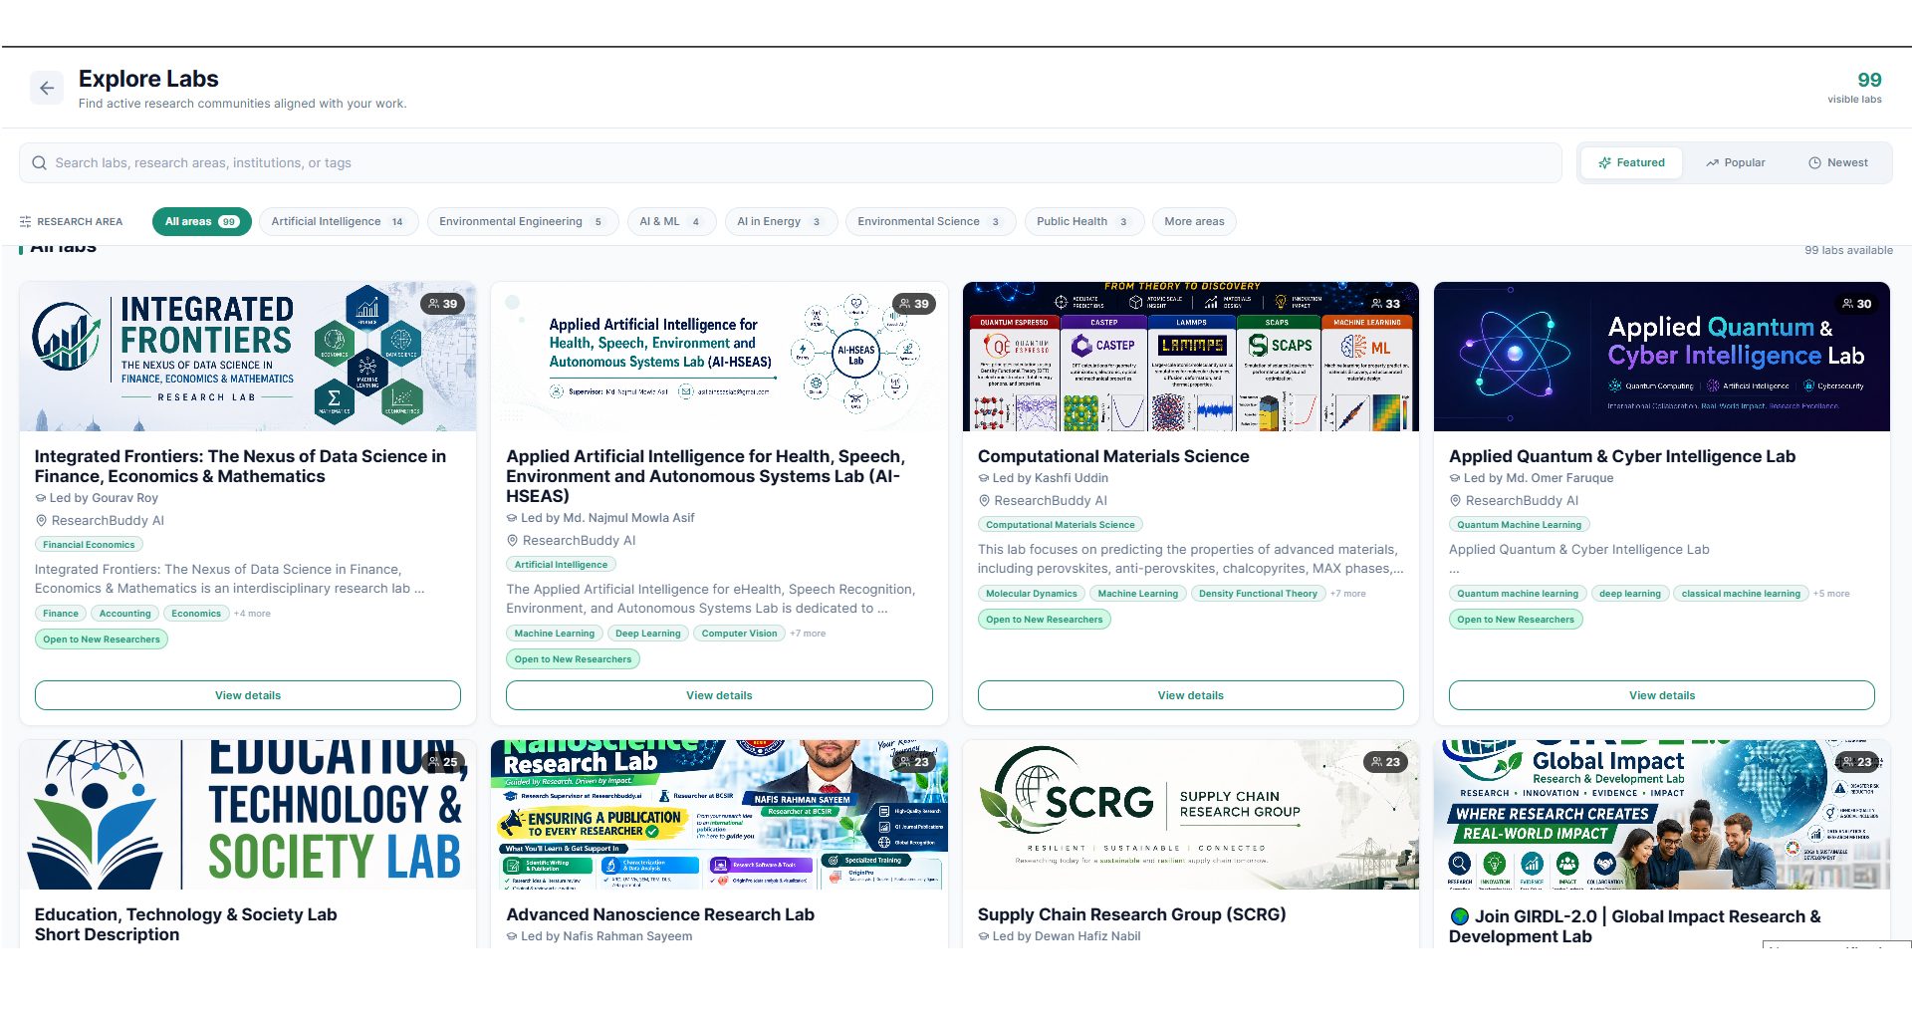Image resolution: width=1912 pixels, height=1026 pixels.
Task: View details of Applied Quantum & Cyber Lab
Action: (x=1661, y=695)
